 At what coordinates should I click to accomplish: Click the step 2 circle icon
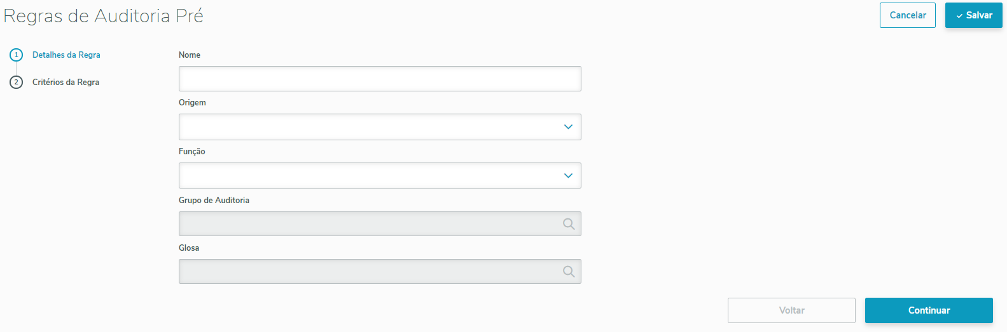17,83
